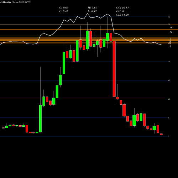Click the tallest red candlestick body

pyautogui.click(x=114, y=69)
